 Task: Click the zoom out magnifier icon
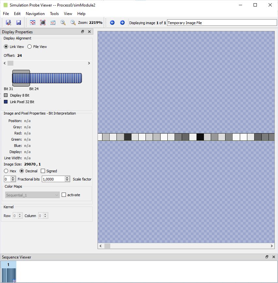[x=73, y=23]
